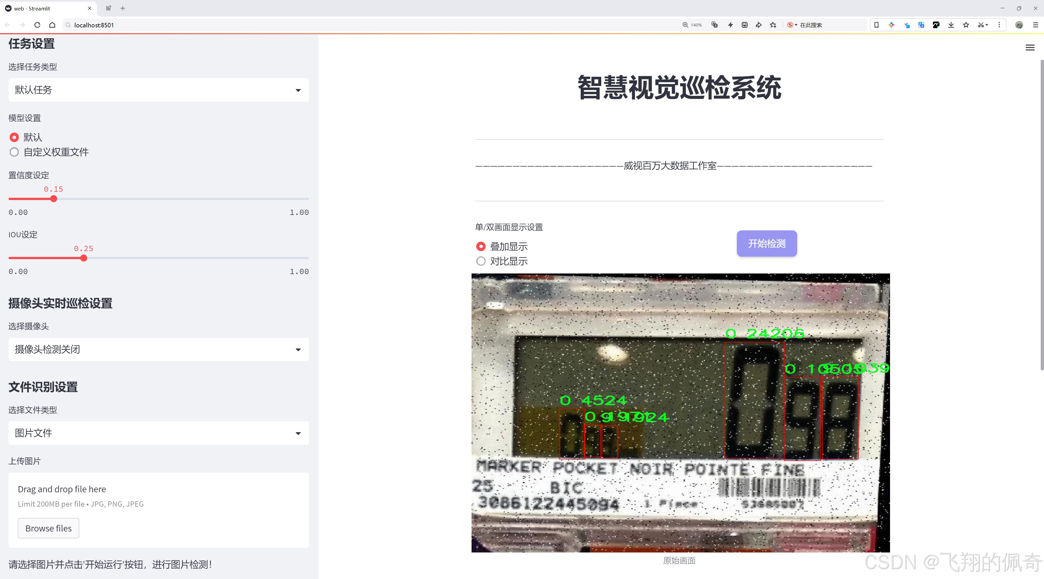Click the 智慧视觉巡检系统 title

(x=679, y=88)
